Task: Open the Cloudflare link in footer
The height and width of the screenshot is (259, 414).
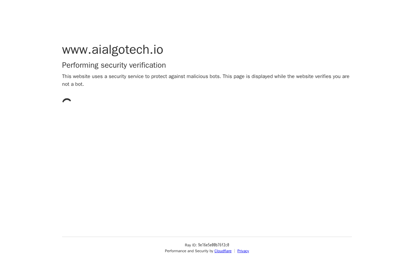Action: pos(223,251)
